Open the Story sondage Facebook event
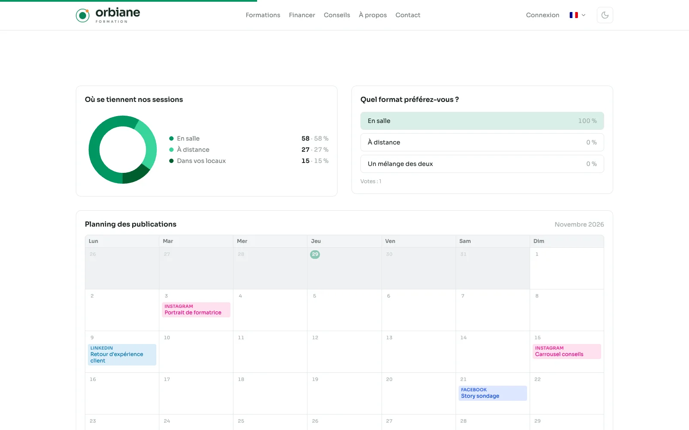This screenshot has height=430, width=689. point(493,393)
